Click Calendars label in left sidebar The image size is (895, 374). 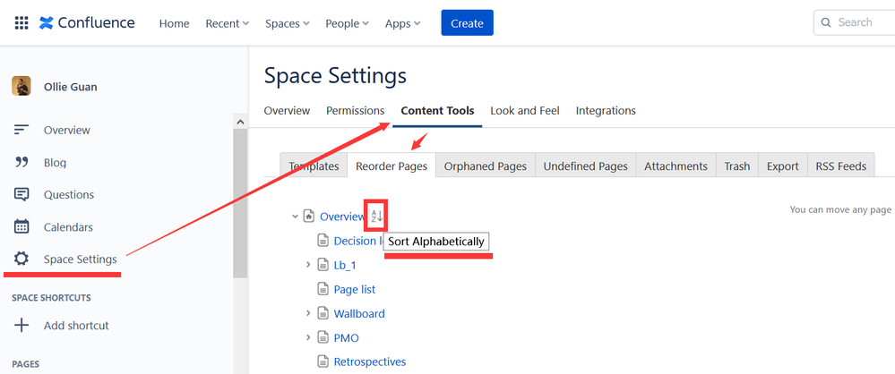68,227
